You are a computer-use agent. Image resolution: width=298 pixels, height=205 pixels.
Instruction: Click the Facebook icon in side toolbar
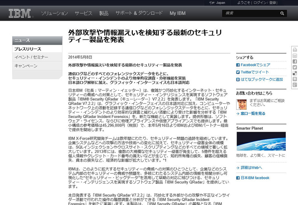(295, 61)
